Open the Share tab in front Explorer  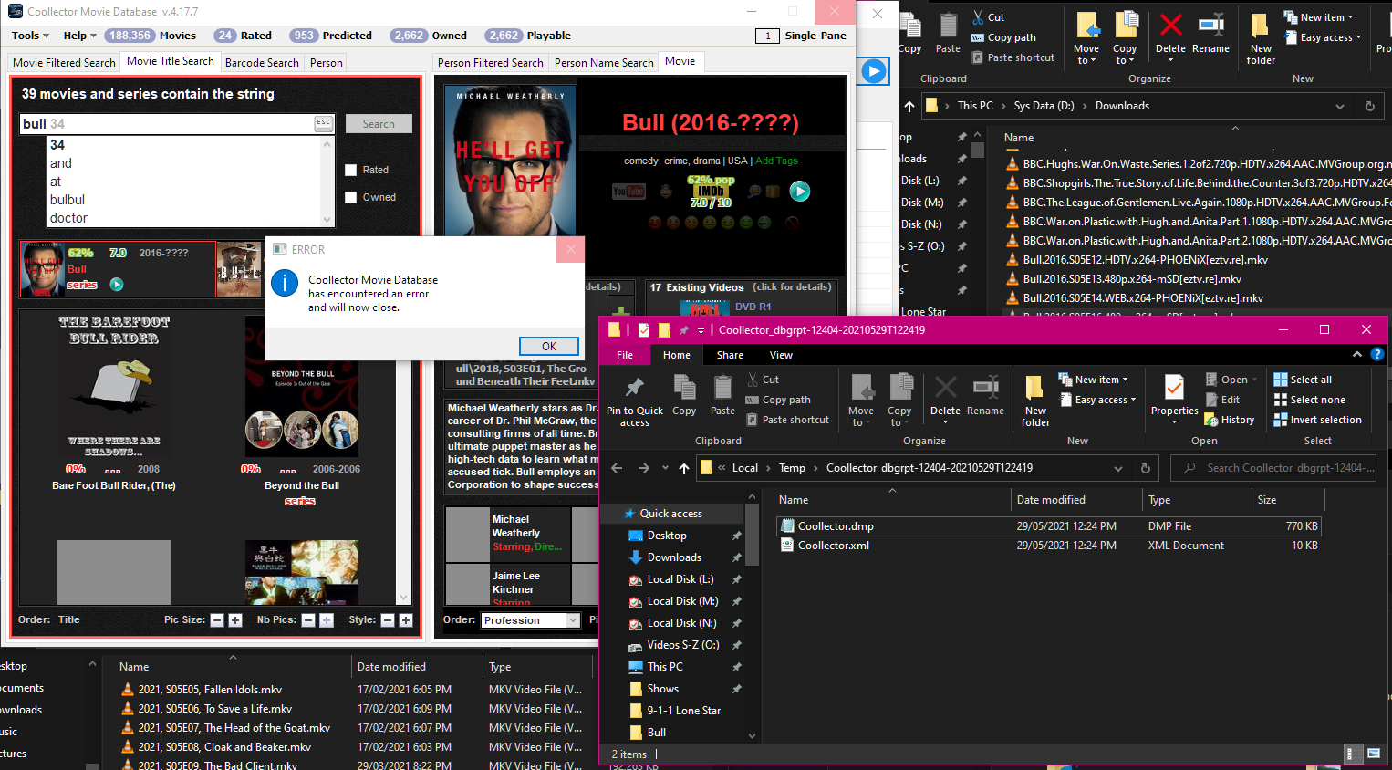pos(730,355)
